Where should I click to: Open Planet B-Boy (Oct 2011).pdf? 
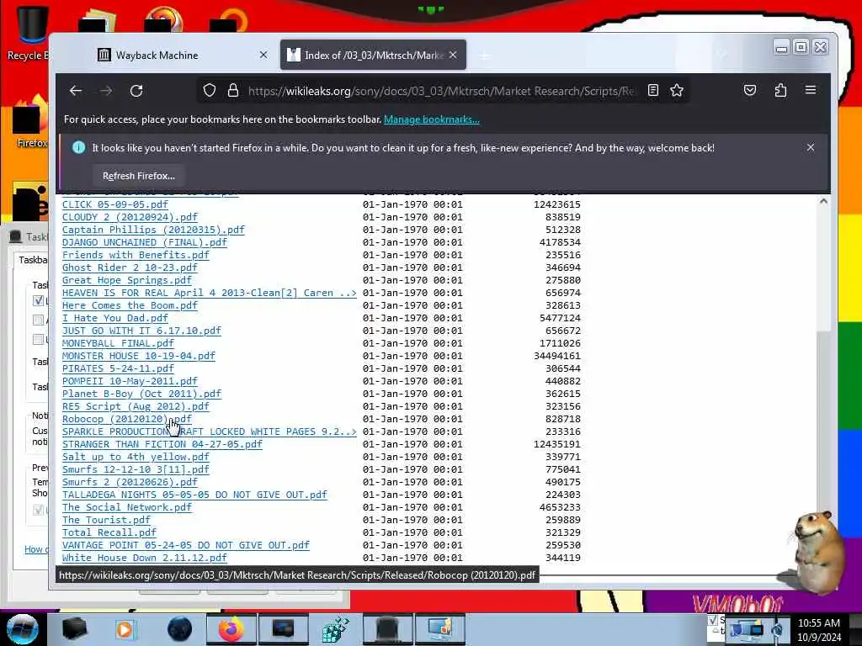(x=141, y=394)
